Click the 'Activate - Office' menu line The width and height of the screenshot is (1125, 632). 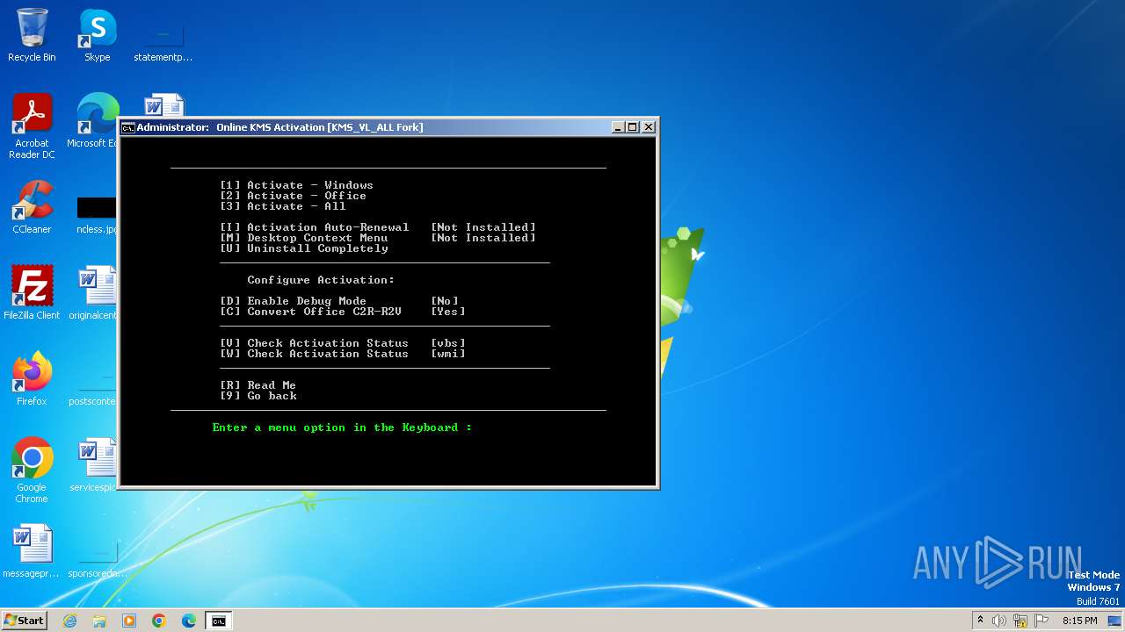coord(293,196)
